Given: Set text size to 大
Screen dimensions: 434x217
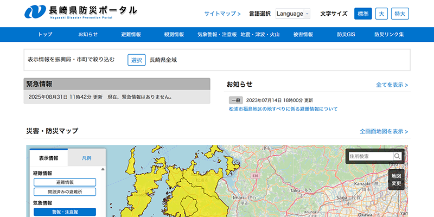Looking at the screenshot, I should coord(381,14).
